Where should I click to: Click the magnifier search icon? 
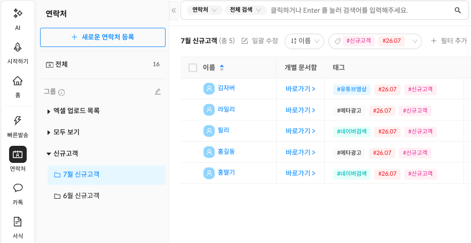[x=458, y=11]
